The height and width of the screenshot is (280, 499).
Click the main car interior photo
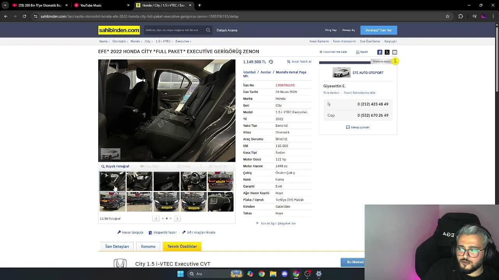pos(167,110)
